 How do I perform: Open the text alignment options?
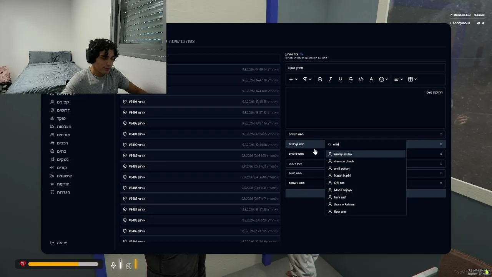click(398, 79)
